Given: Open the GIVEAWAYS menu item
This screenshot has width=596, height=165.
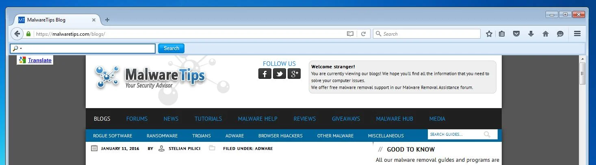Looking at the screenshot, I should click(346, 119).
